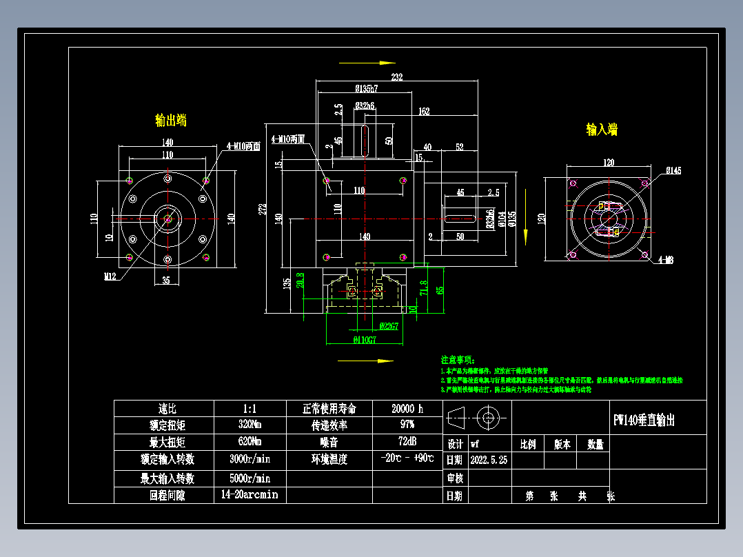Viewport: 743px width, 557px height.
Task: Expand the title block PW140垂直输出 field
Action: tap(644, 418)
